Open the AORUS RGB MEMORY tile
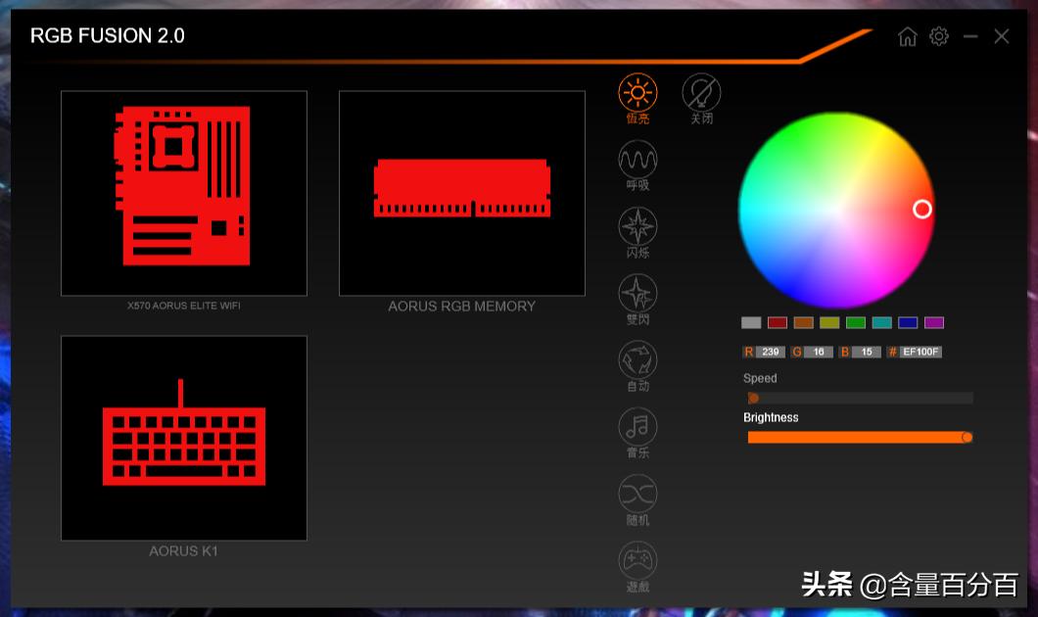The height and width of the screenshot is (617, 1038). [x=462, y=193]
